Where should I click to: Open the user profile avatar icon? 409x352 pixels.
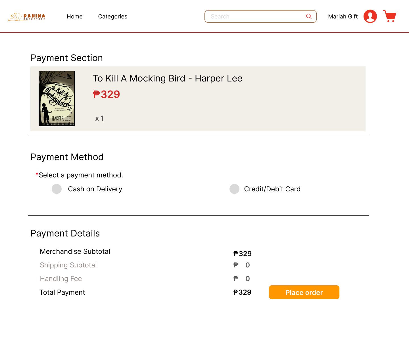(x=370, y=16)
